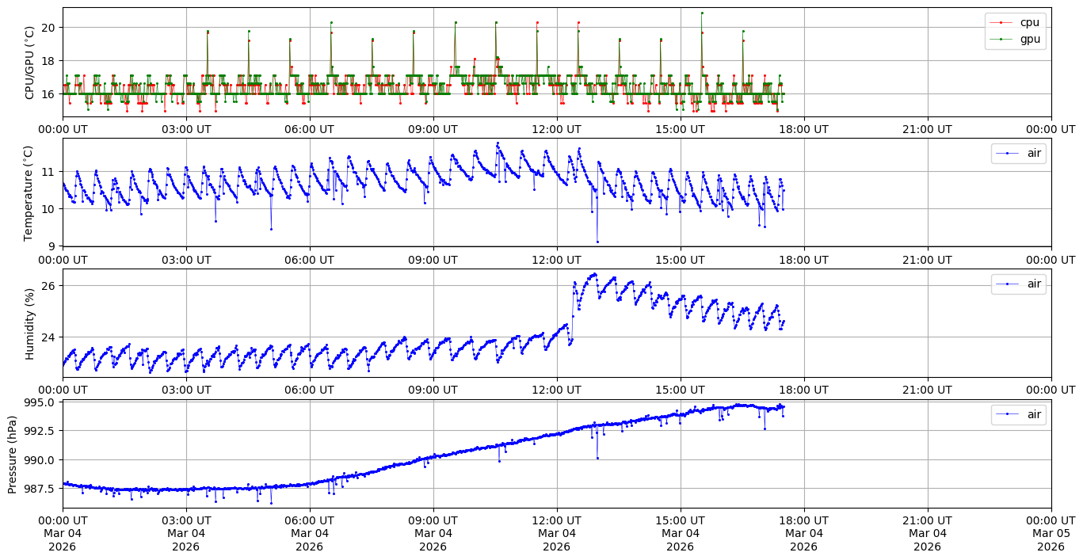Select the Pressure (hPa) y-axis label
Image resolution: width=1083 pixels, height=560 pixels.
click(13, 454)
